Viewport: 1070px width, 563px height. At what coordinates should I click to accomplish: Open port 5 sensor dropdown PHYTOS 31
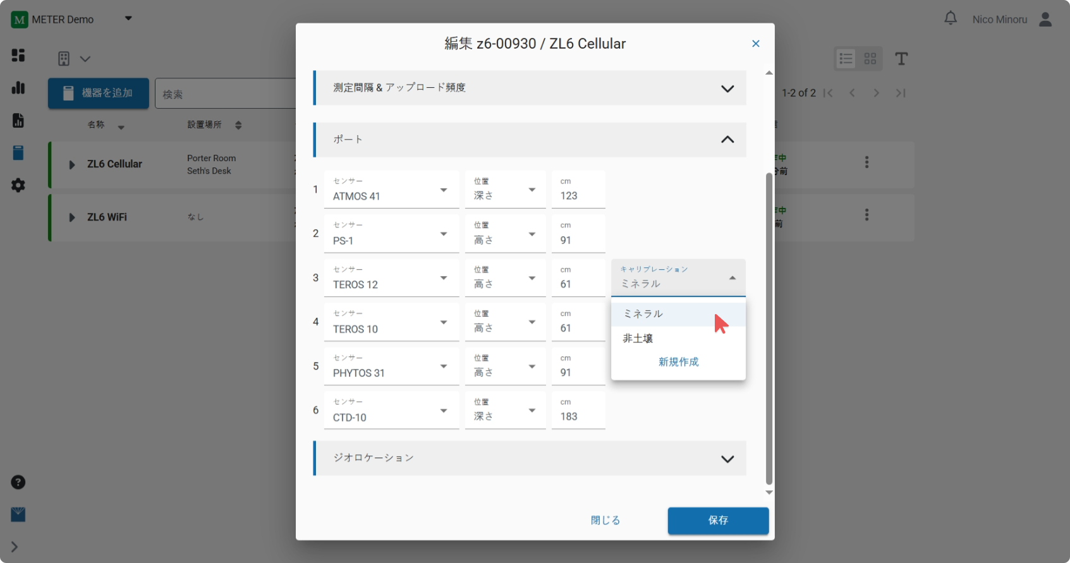tap(391, 366)
